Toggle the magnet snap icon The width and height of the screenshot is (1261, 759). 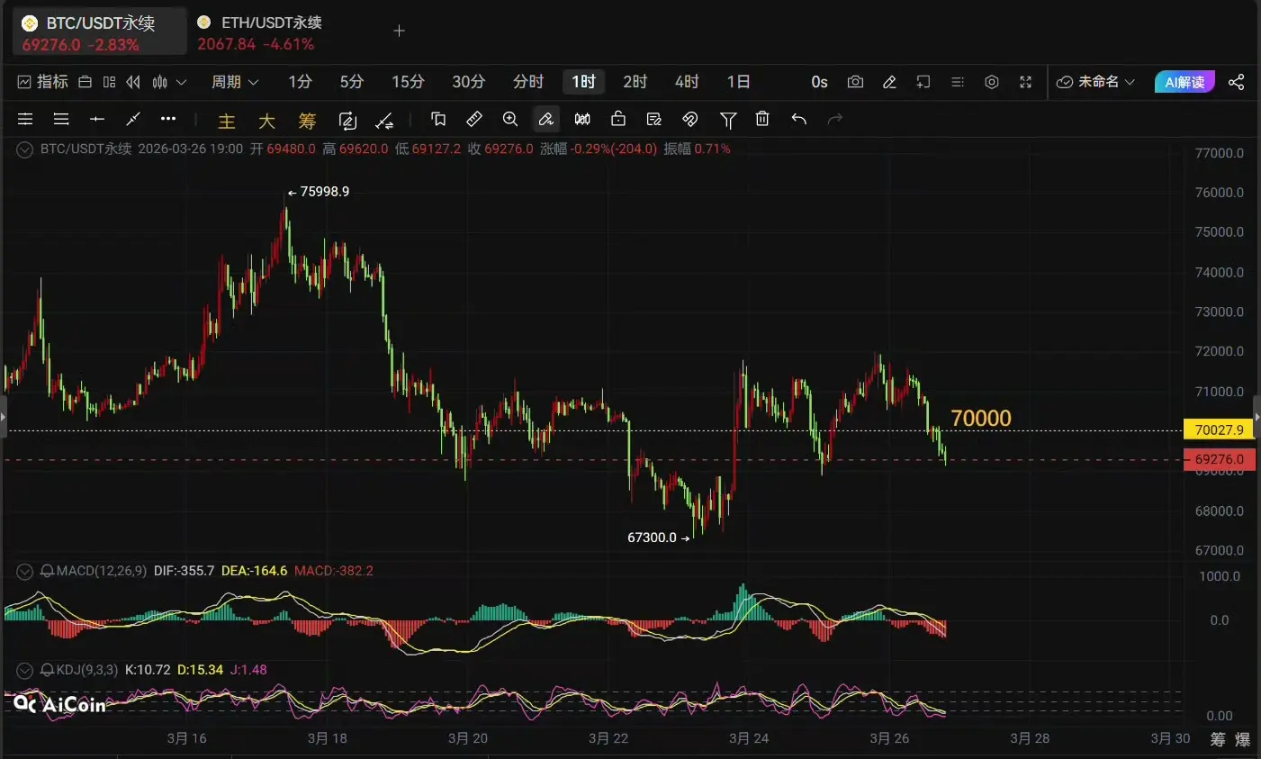point(690,119)
